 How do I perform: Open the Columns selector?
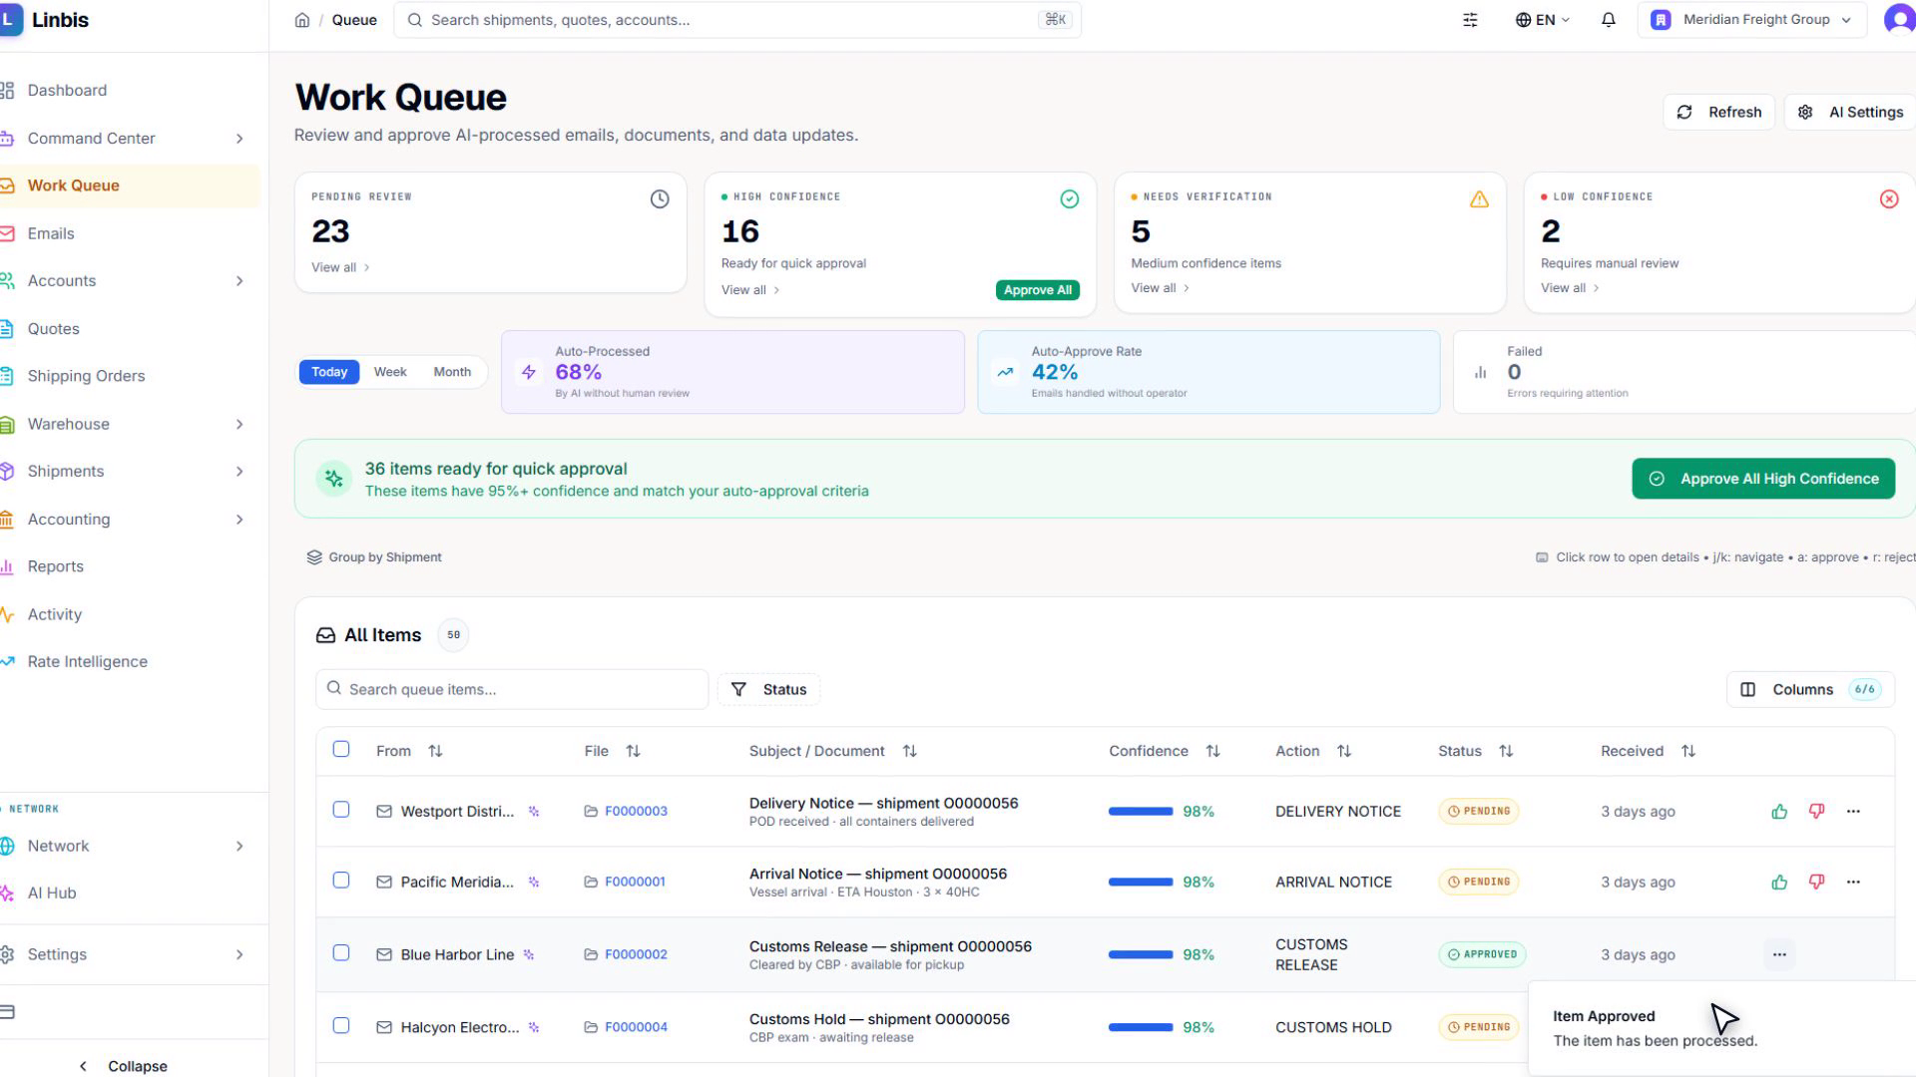coord(1809,690)
